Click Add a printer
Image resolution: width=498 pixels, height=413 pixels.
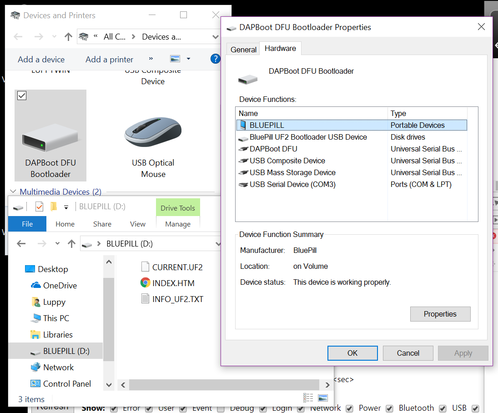pyautogui.click(x=109, y=60)
